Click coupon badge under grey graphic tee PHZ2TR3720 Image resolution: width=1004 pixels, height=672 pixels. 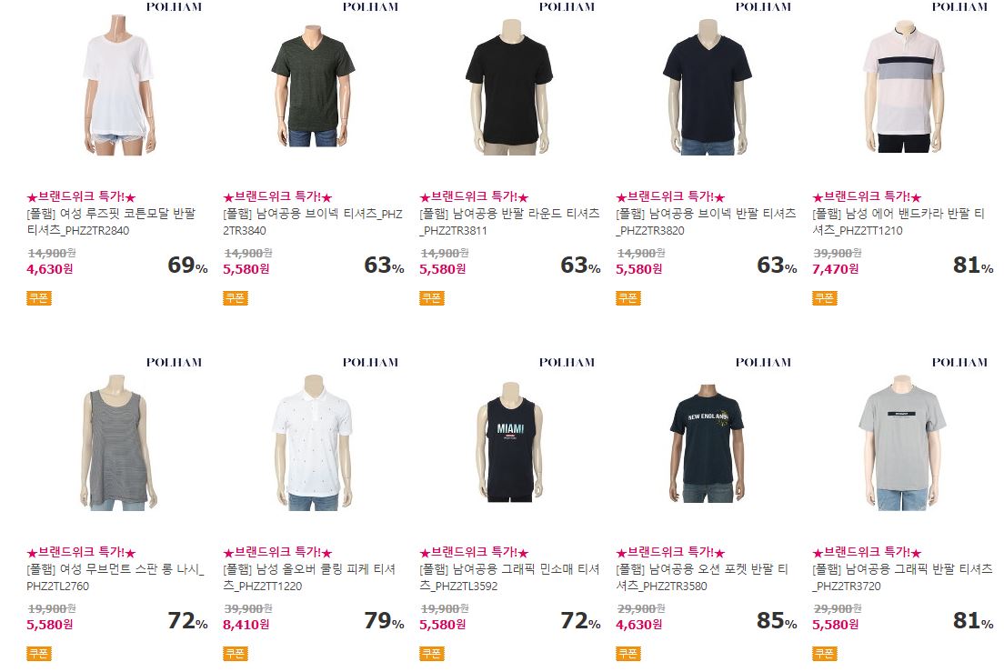coord(825,654)
